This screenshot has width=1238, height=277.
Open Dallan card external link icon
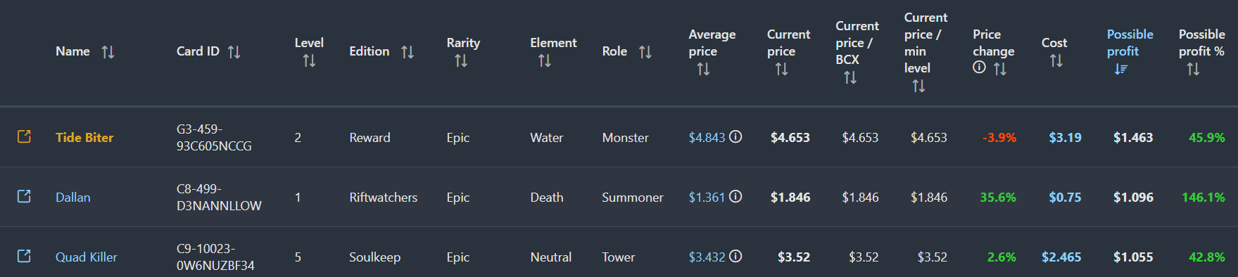pos(24,196)
